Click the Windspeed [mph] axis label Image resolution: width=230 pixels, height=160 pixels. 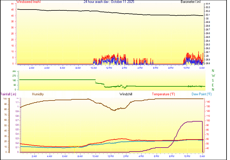(x=29, y=2)
